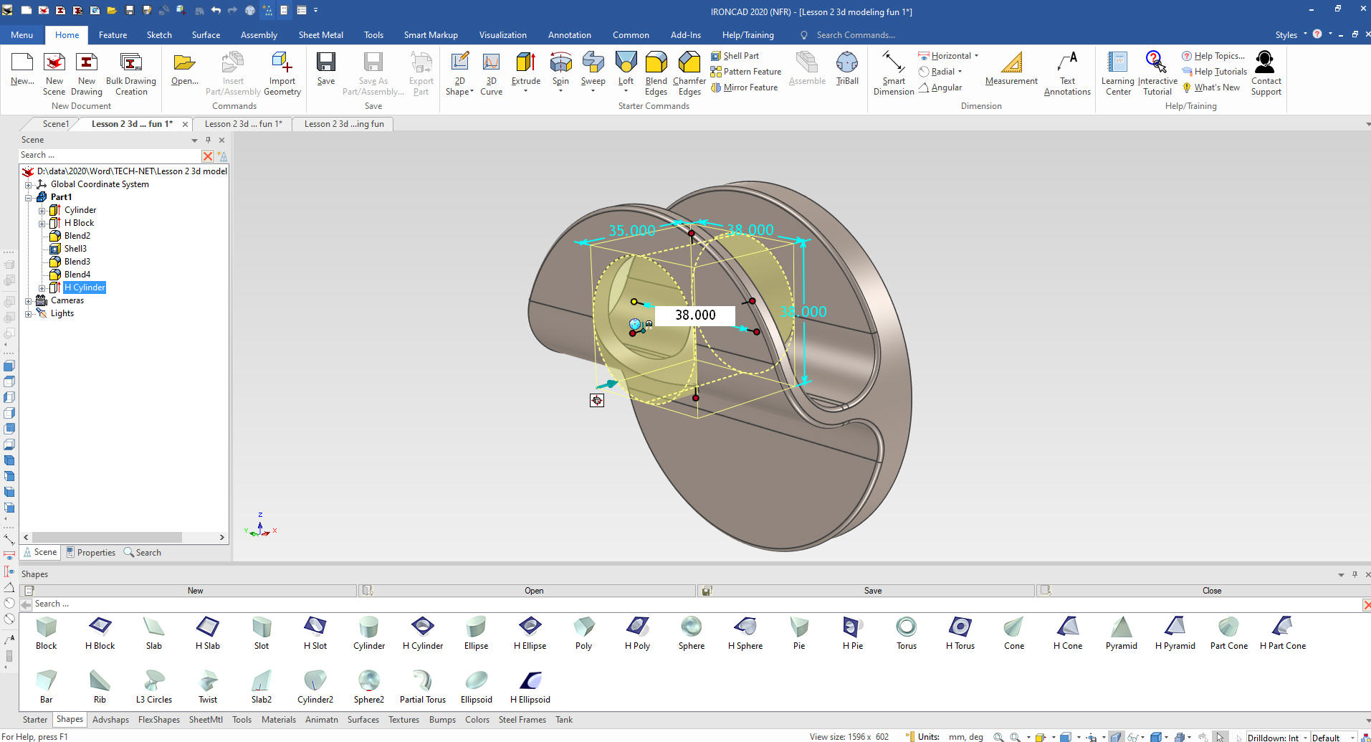Click the Chamfer Edges icon
1371x742 pixels.
(x=689, y=64)
